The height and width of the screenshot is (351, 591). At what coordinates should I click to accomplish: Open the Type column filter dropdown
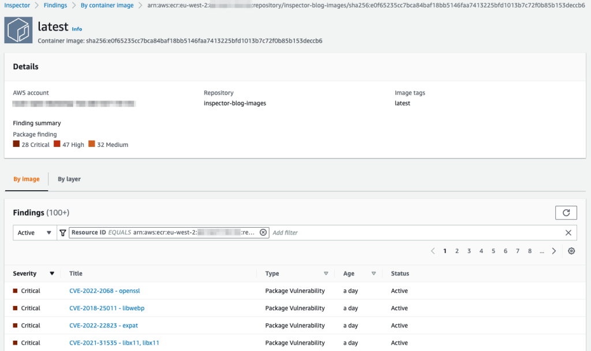tap(326, 273)
